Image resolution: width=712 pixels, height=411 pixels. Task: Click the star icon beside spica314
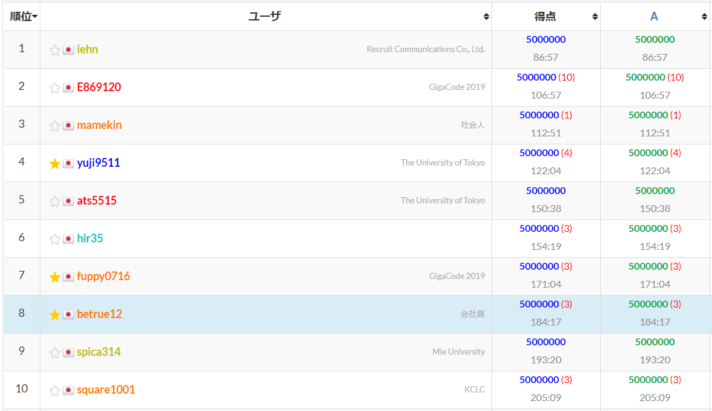coord(55,353)
